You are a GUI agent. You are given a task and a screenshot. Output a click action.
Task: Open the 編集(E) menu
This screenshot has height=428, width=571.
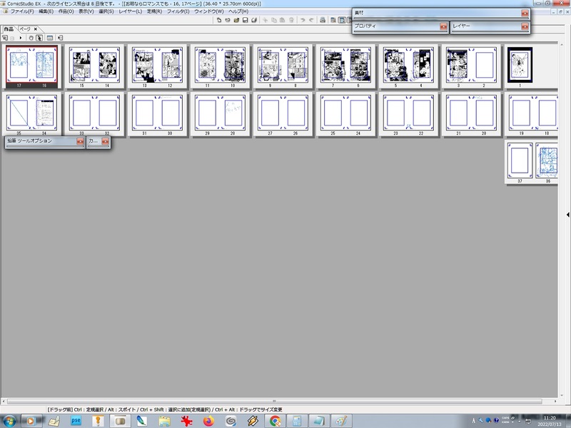46,11
